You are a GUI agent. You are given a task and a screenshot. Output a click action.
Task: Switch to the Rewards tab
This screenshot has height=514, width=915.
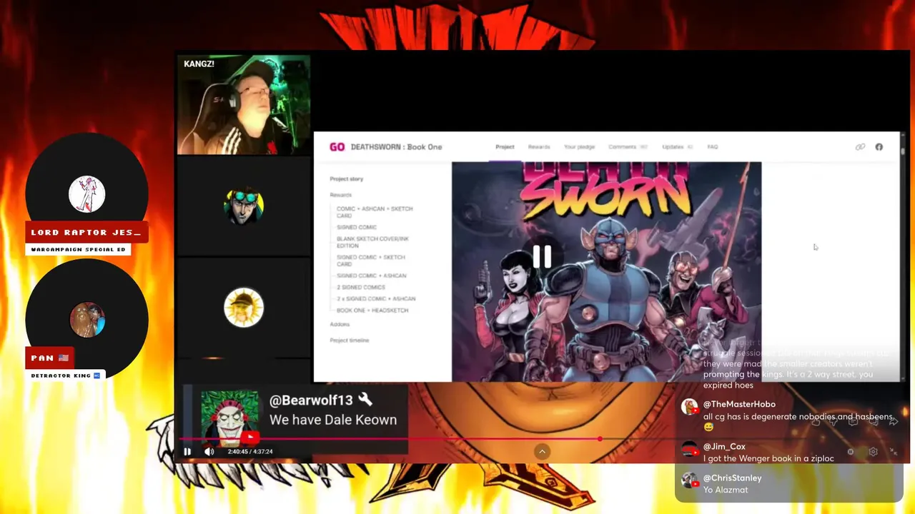pos(539,147)
